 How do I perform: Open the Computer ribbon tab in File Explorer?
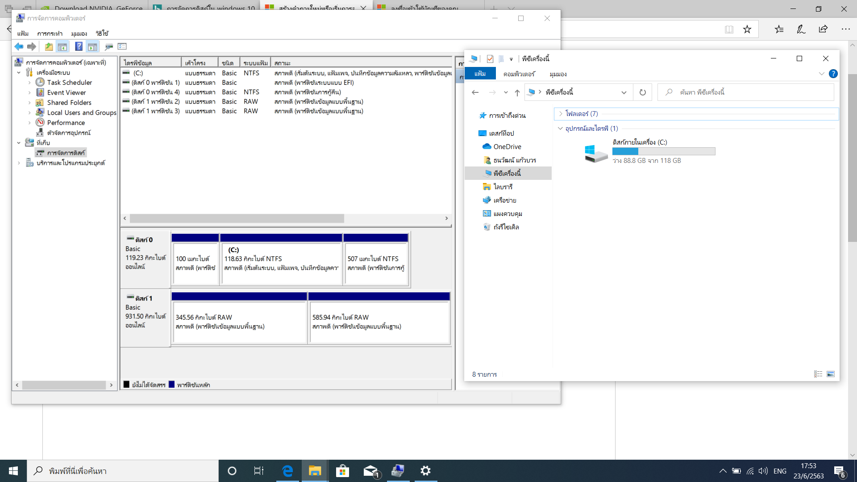tap(519, 74)
